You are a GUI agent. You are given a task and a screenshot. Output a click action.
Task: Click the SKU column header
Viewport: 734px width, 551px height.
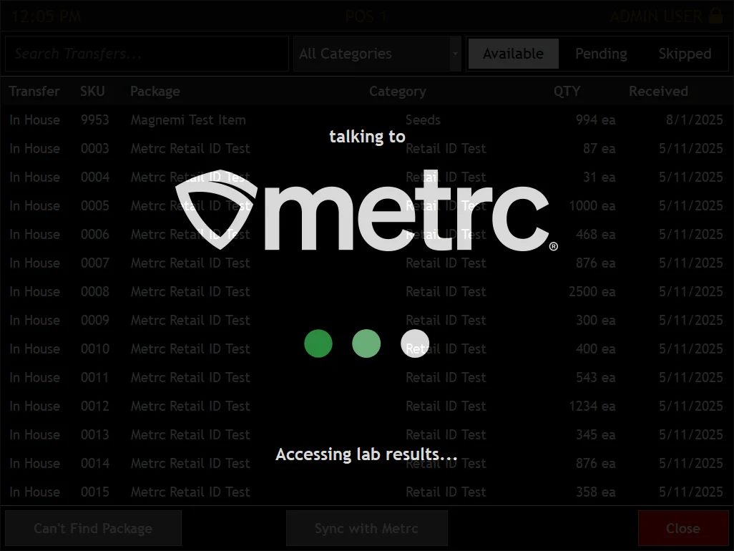click(92, 92)
